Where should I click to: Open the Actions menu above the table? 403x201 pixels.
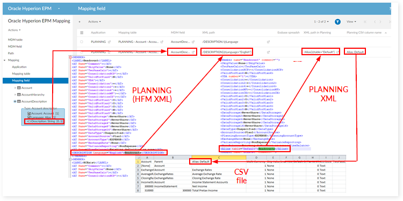click(95, 22)
